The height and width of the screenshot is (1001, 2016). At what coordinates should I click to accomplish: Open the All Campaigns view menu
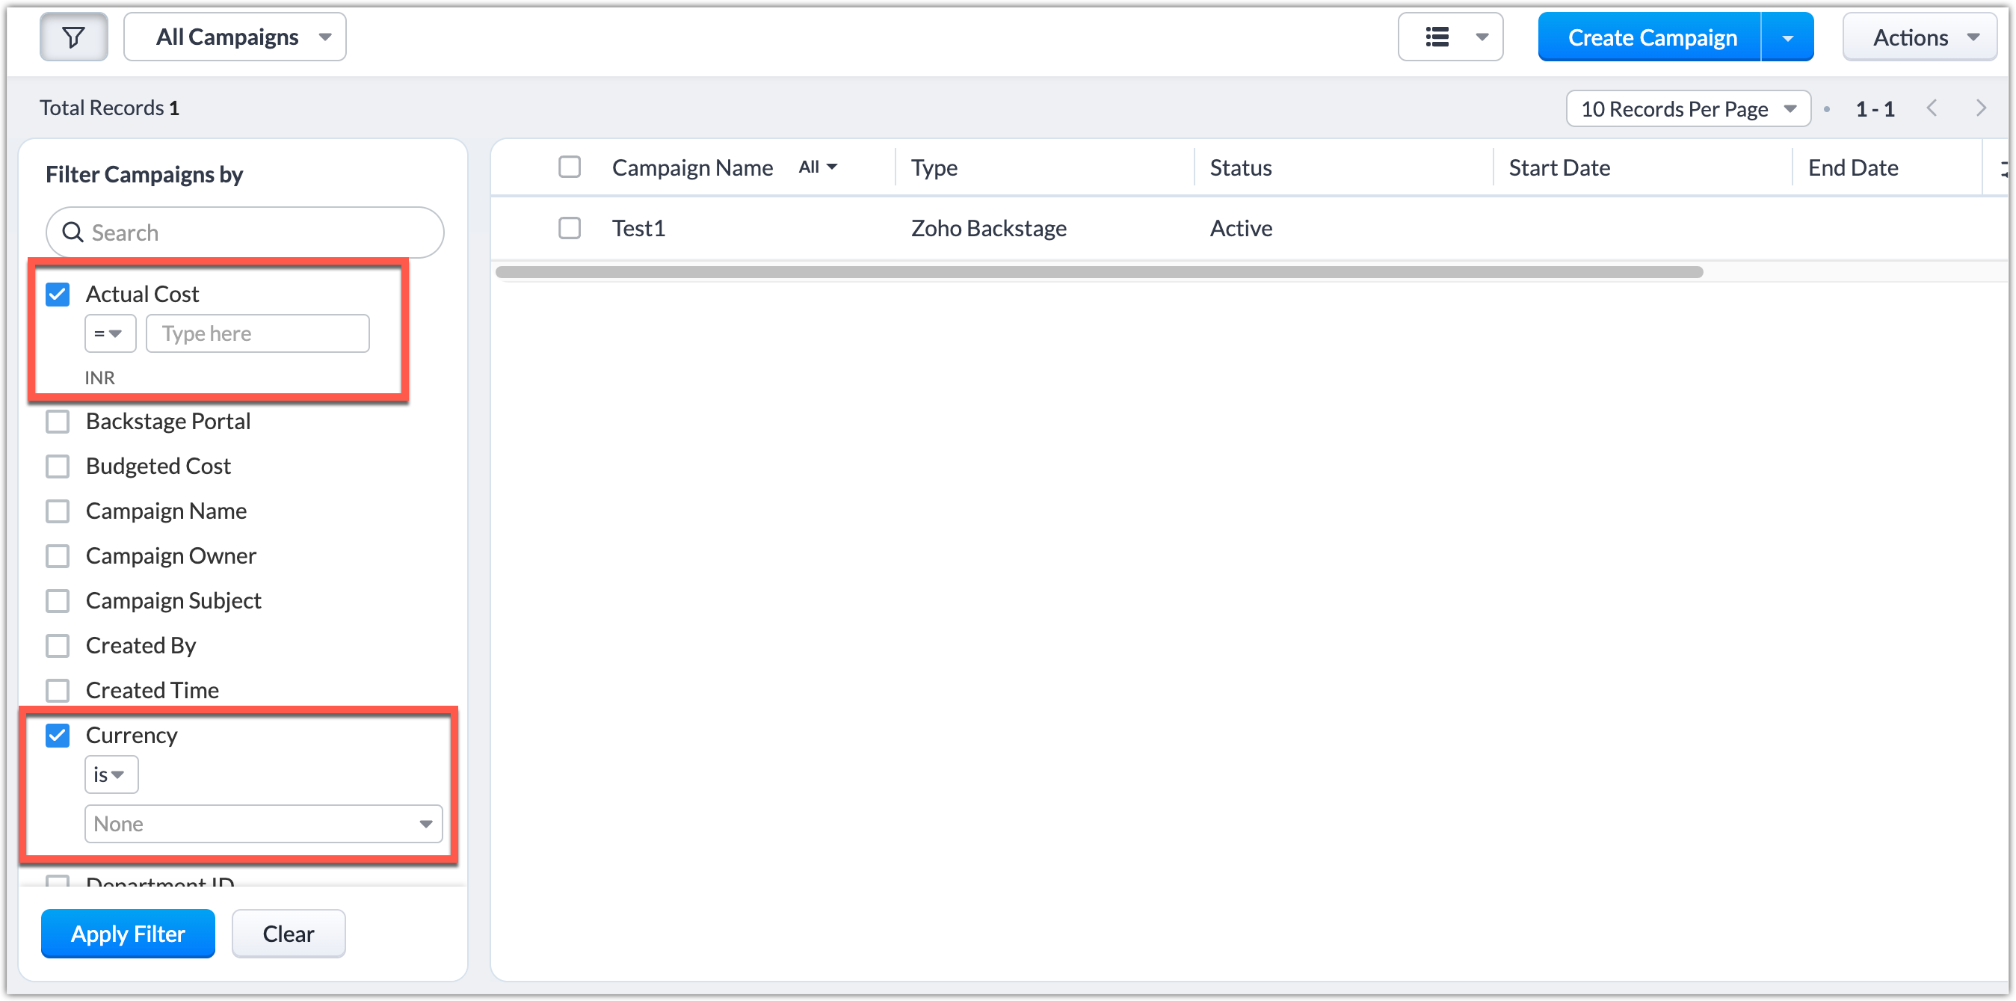235,37
